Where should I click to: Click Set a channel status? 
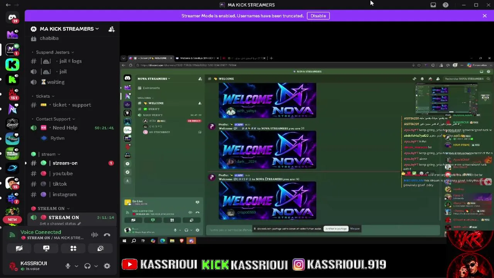coord(60,224)
